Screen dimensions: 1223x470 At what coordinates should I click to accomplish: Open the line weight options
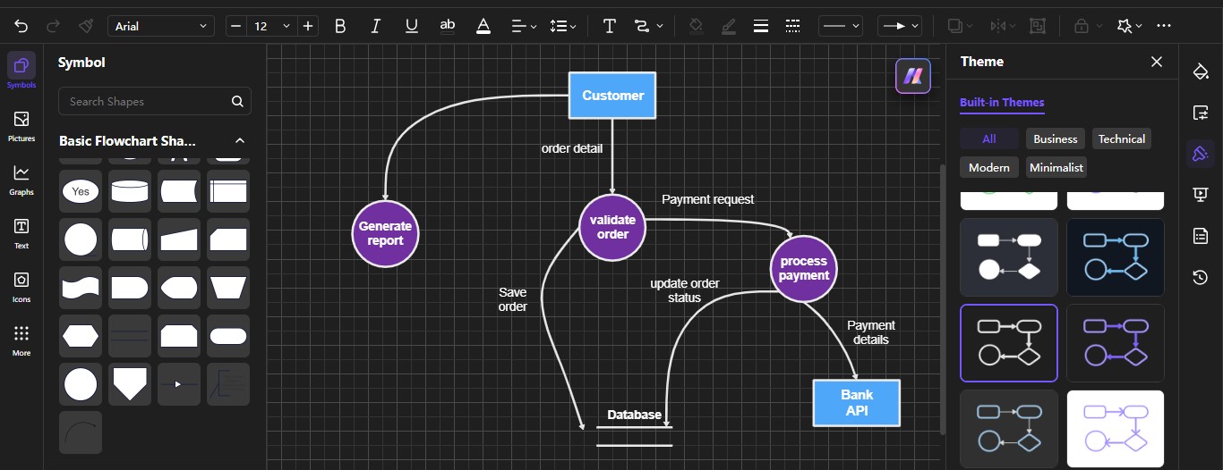[x=761, y=26]
